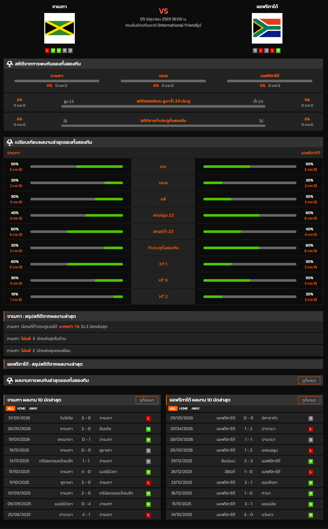Select AWAY tab in South Africa results

[196, 409]
